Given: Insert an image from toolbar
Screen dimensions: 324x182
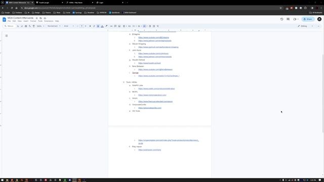Looking at the screenshot, I should 119,26.
